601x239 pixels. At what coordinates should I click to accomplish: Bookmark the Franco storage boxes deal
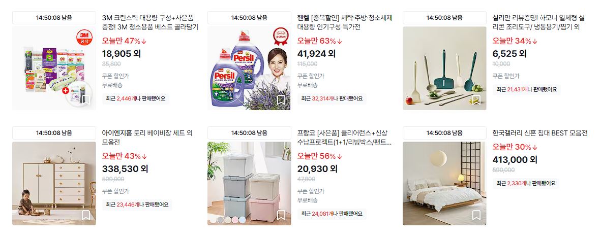[281, 215]
